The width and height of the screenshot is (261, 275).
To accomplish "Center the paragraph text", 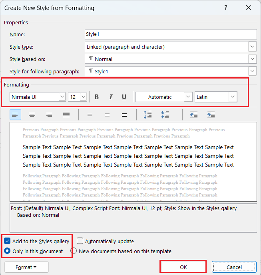I will [32, 115].
